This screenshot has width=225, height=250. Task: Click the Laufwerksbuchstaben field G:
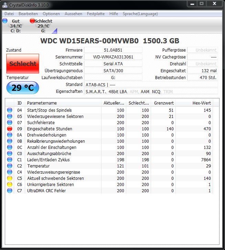[x=113, y=77]
